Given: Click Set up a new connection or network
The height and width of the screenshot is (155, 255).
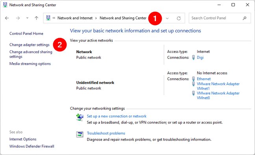Looking at the screenshot, I should point(116,116).
